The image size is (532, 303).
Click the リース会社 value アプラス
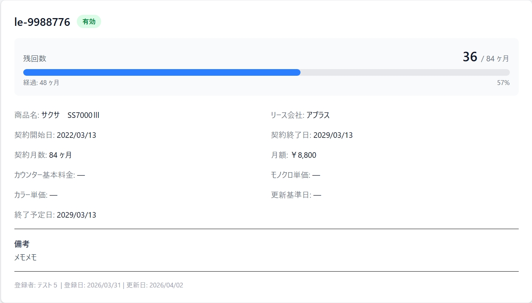click(x=318, y=115)
